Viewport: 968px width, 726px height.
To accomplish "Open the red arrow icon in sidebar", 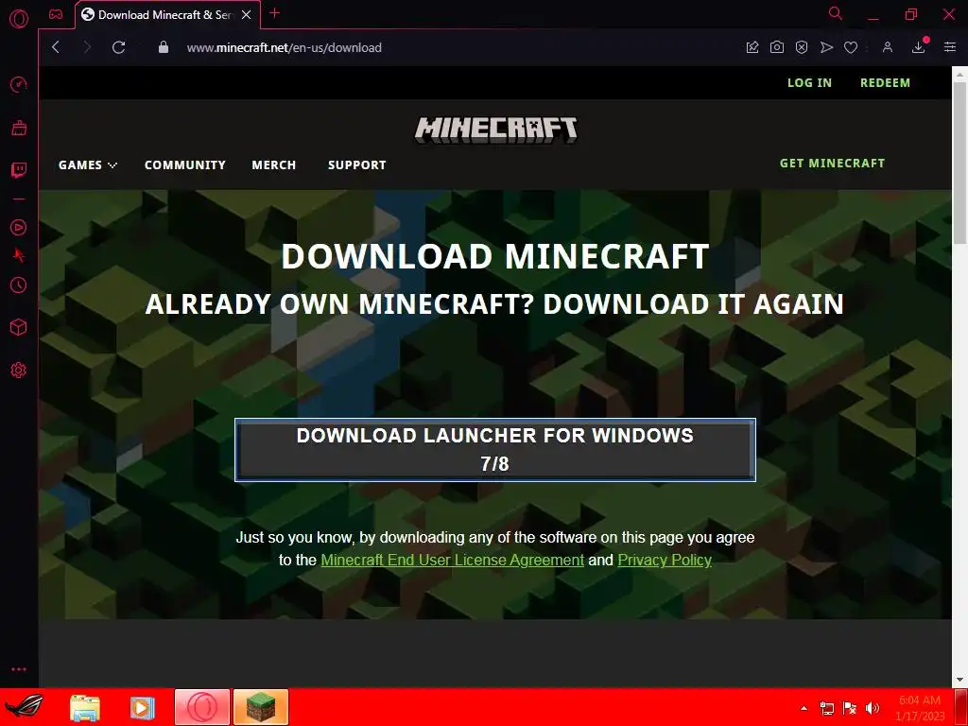I will tap(19, 255).
